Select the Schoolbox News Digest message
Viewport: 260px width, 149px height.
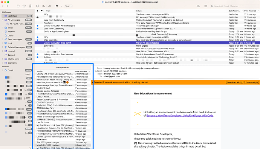tap(147, 46)
